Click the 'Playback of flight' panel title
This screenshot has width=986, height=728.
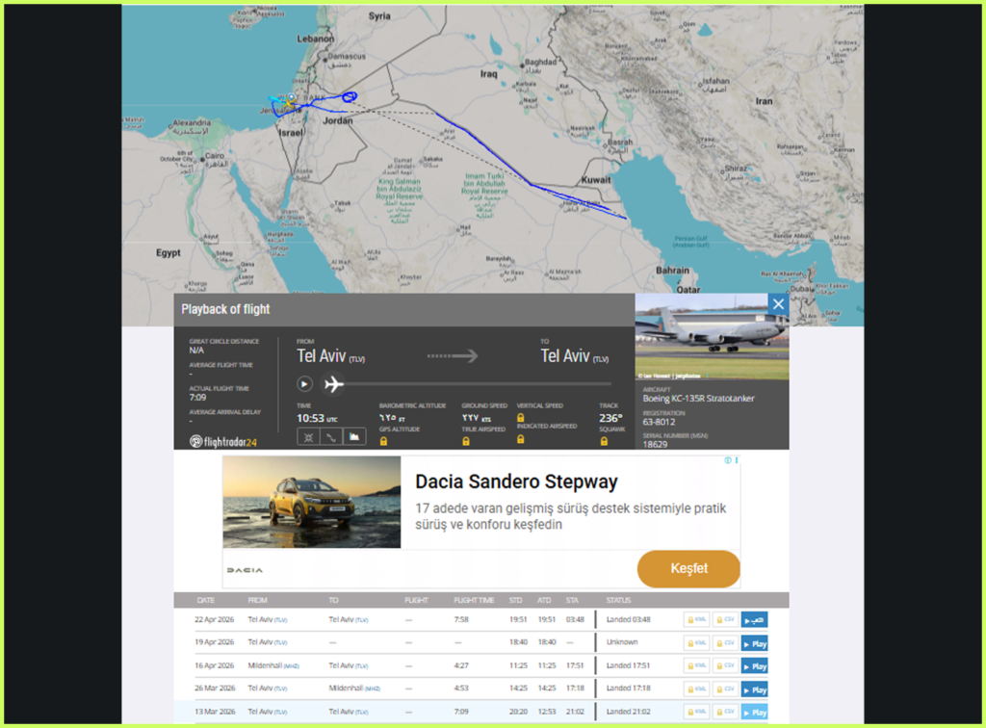pos(225,309)
